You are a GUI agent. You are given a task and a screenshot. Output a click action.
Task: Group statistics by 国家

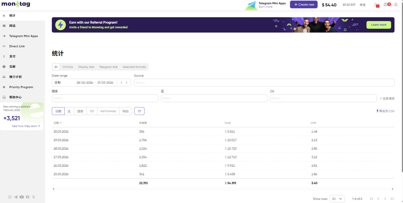(x=80, y=111)
